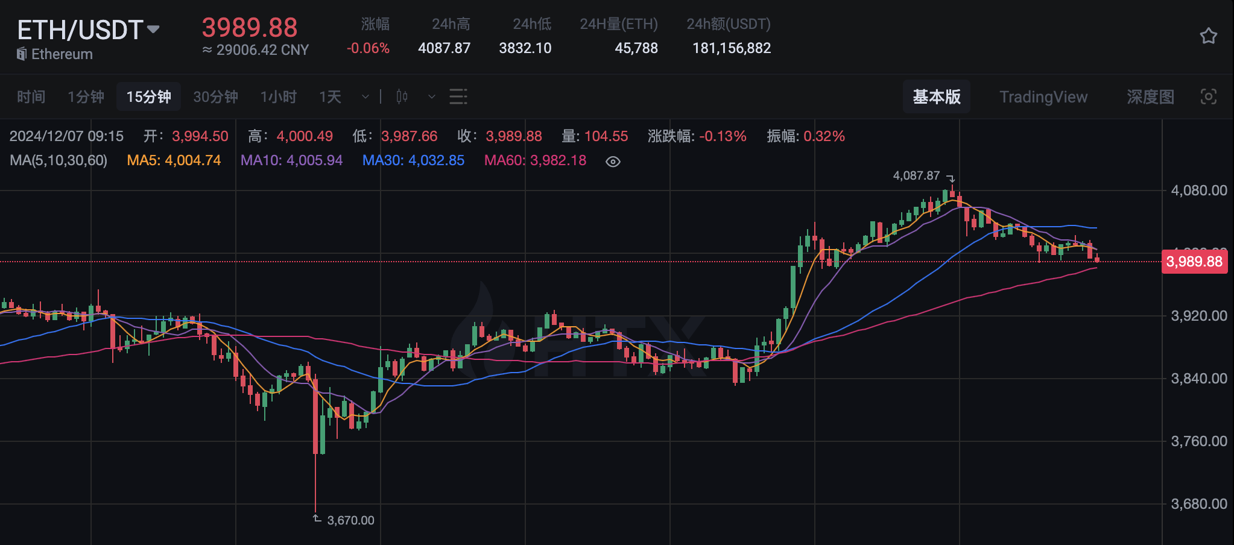Add ETH/USDT to favorites with star icon
This screenshot has width=1234, height=545.
click(x=1208, y=36)
